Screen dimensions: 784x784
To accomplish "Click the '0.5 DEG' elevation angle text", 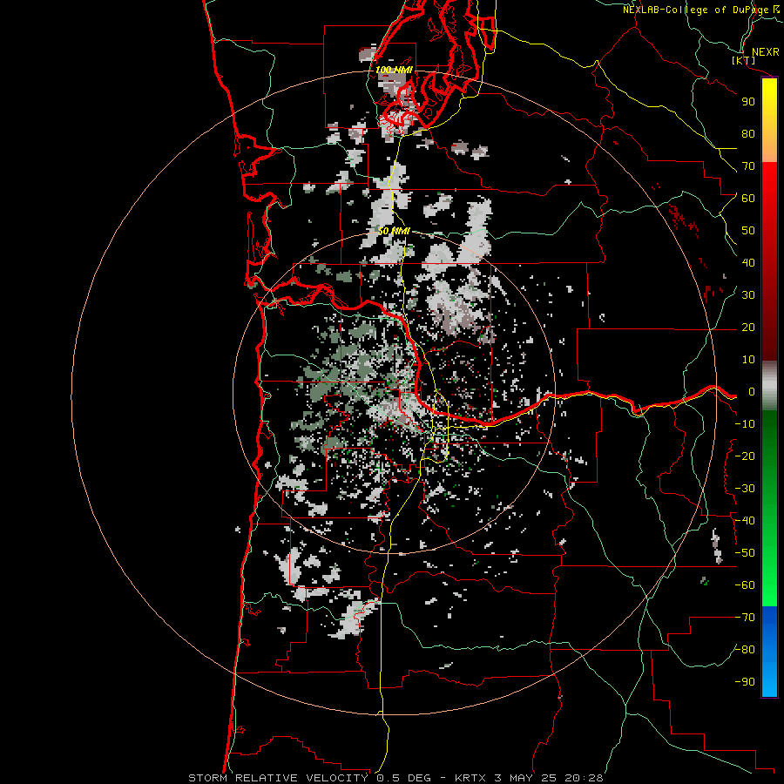I will (x=403, y=778).
